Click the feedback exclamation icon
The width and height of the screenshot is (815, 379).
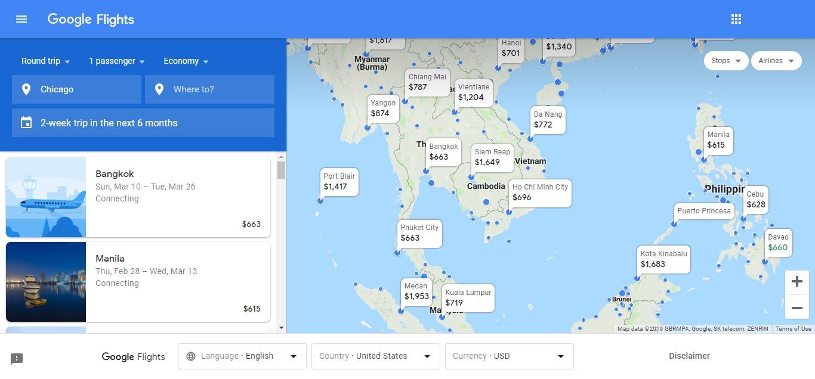17,359
